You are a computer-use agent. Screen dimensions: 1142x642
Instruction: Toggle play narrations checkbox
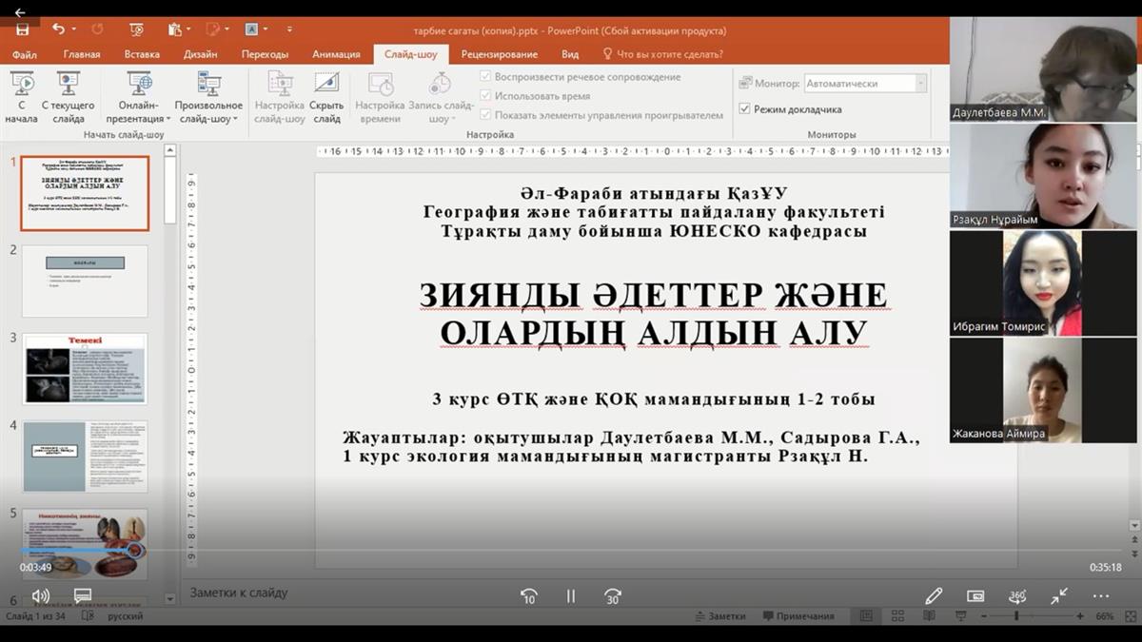coord(486,77)
